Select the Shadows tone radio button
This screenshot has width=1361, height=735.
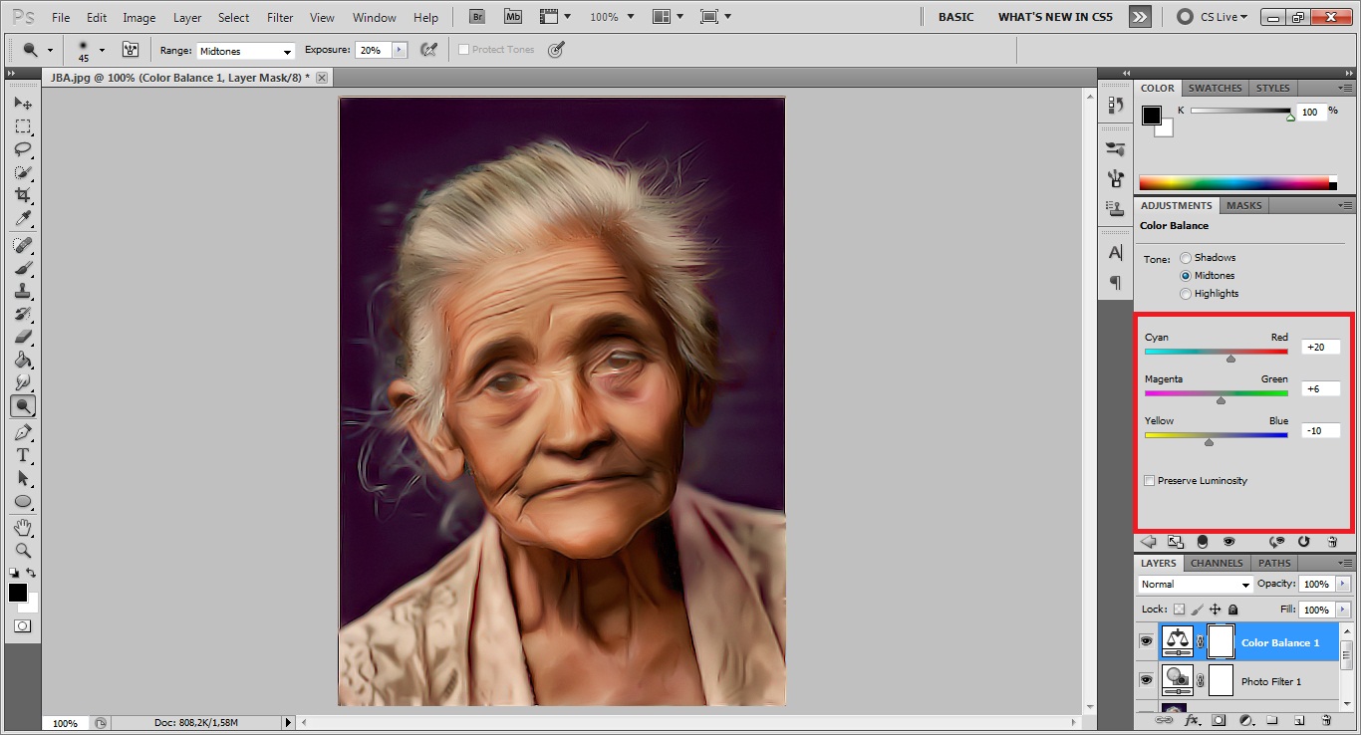click(1186, 258)
